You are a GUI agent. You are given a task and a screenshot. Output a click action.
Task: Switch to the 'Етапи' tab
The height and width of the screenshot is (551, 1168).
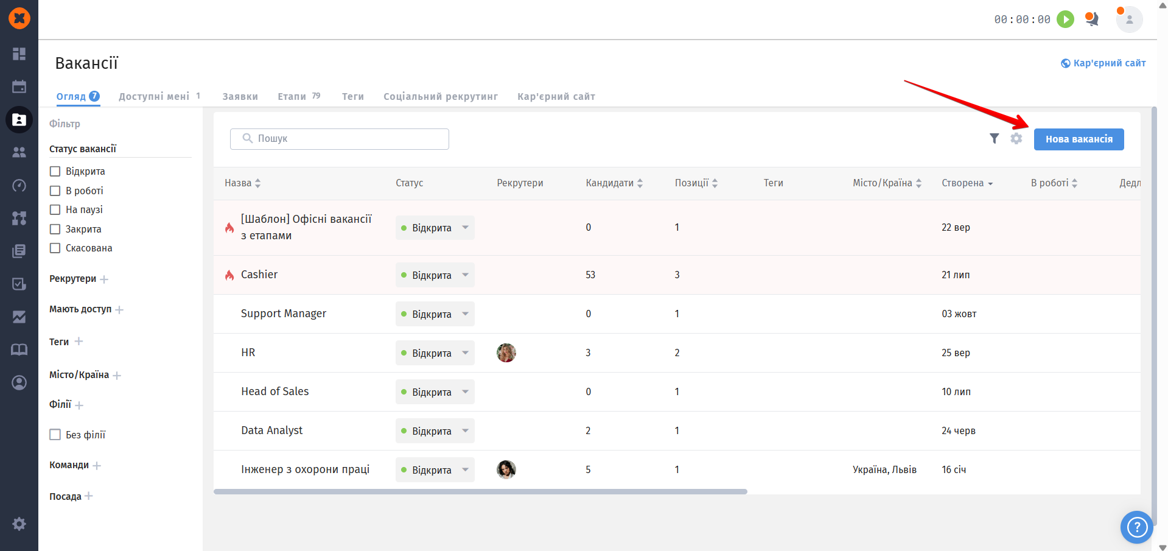click(x=292, y=97)
